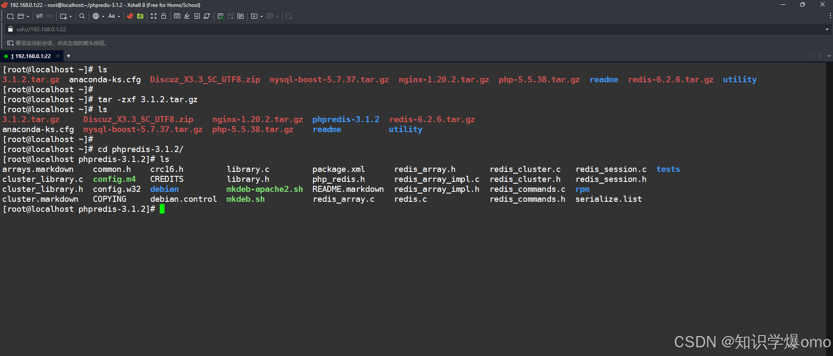Click the Disconnect broken-link icon
The width and height of the screenshot is (833, 356).
40,16
